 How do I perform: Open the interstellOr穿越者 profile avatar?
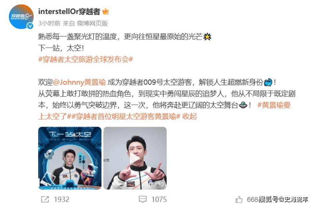pyautogui.click(x=21, y=17)
